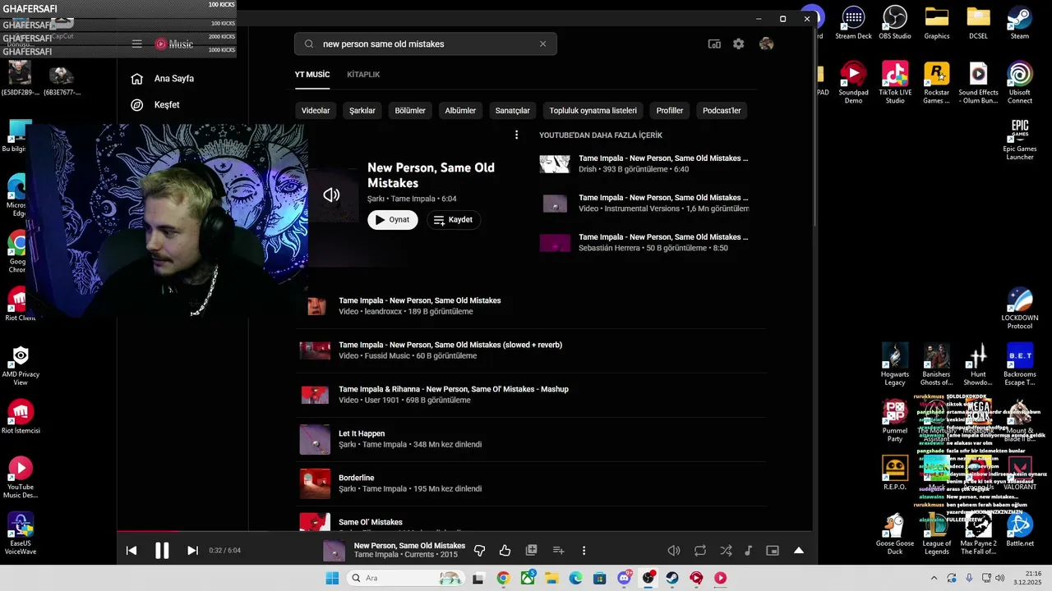This screenshot has width=1052, height=591.
Task: Open the Windows Start menu
Action: coord(332,578)
